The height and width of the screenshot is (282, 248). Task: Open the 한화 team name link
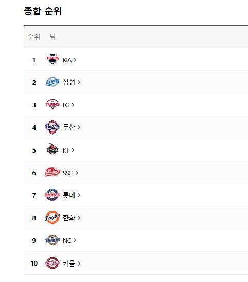68,218
